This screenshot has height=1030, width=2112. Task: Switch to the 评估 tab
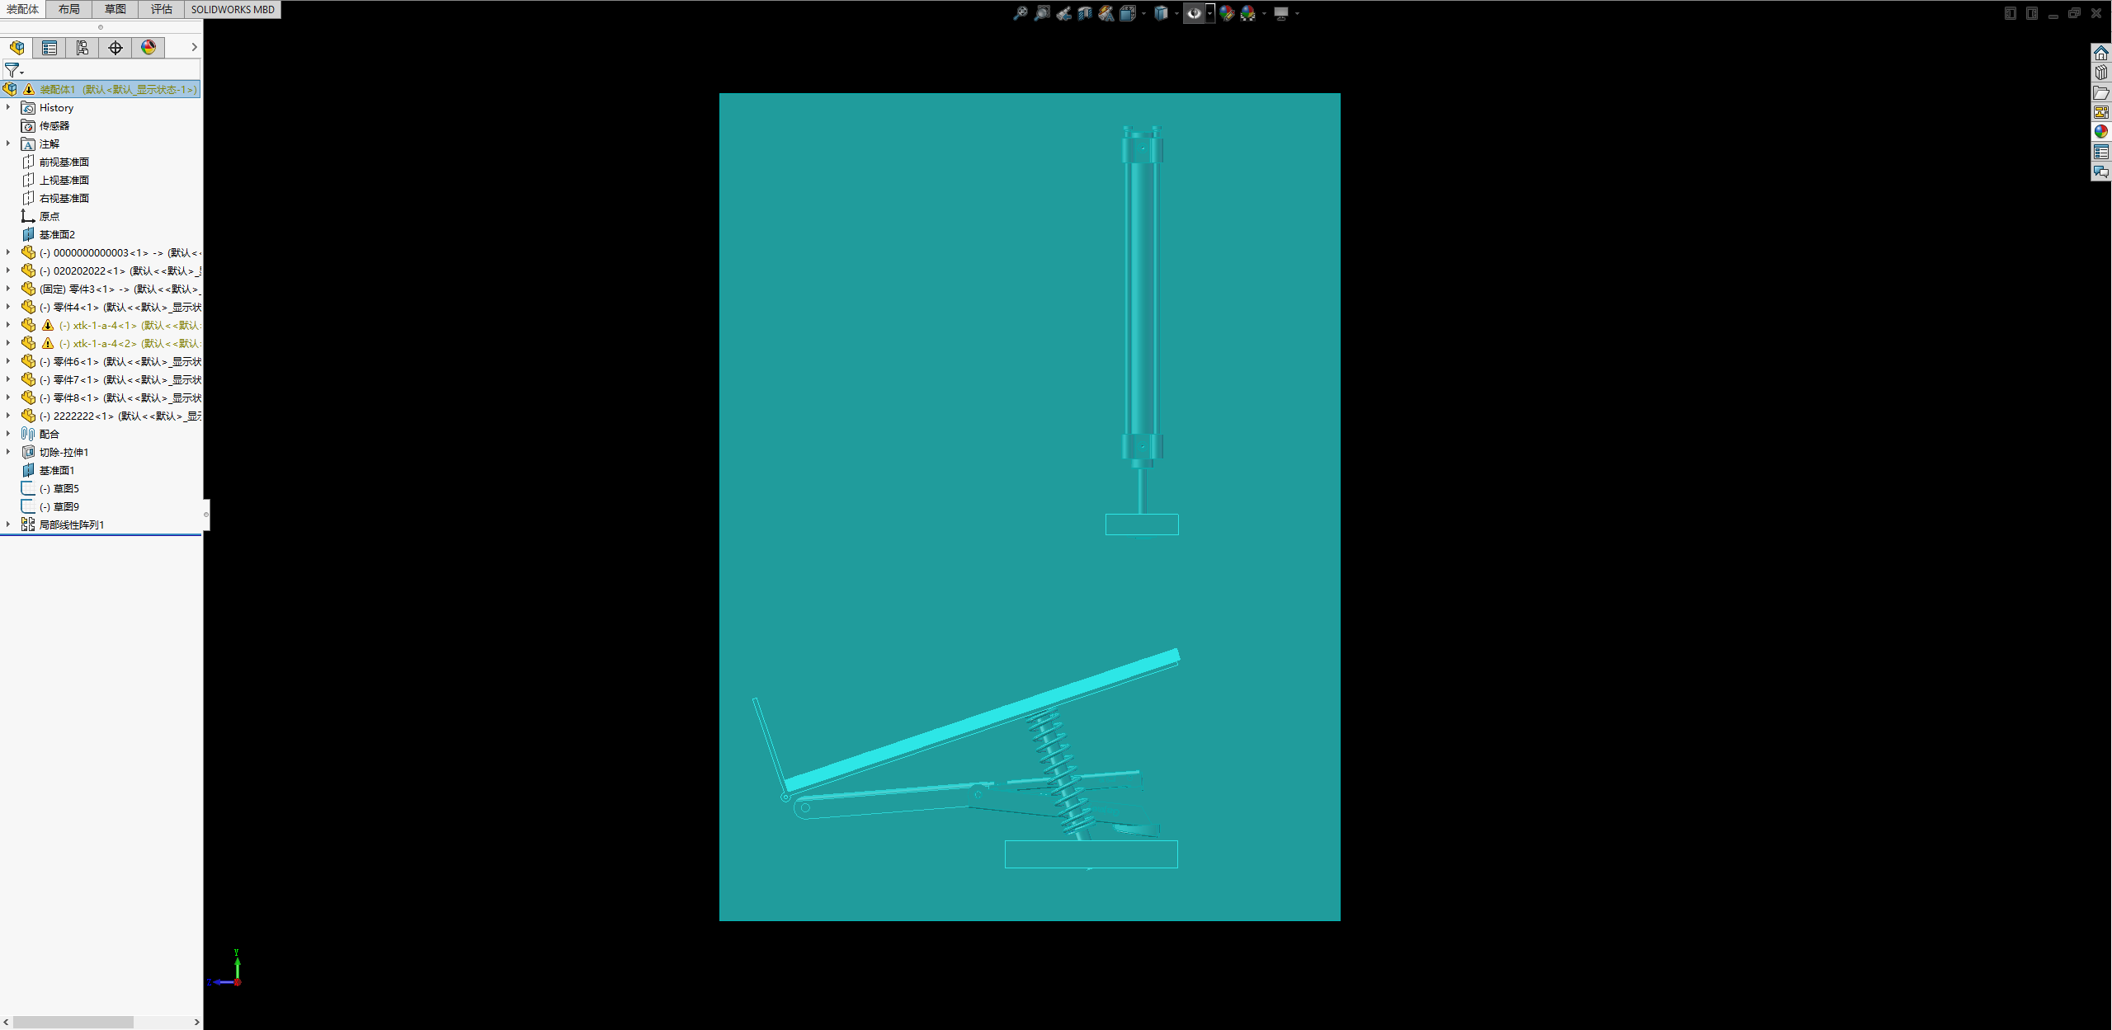[161, 9]
